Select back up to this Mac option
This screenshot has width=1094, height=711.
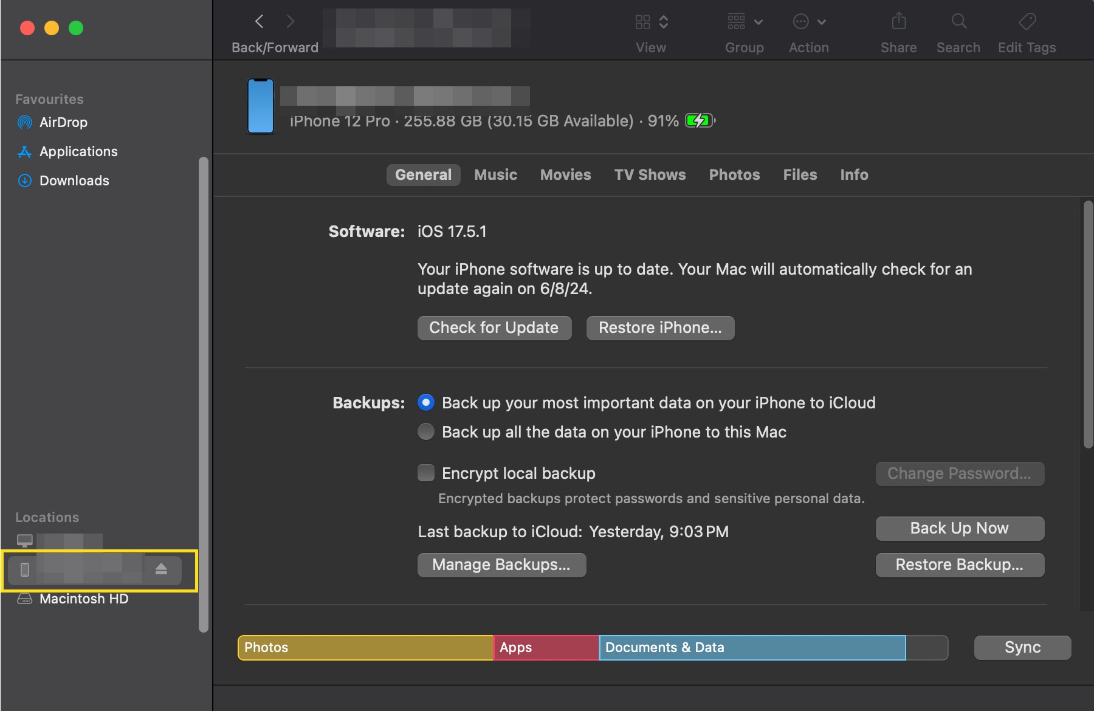coord(426,432)
